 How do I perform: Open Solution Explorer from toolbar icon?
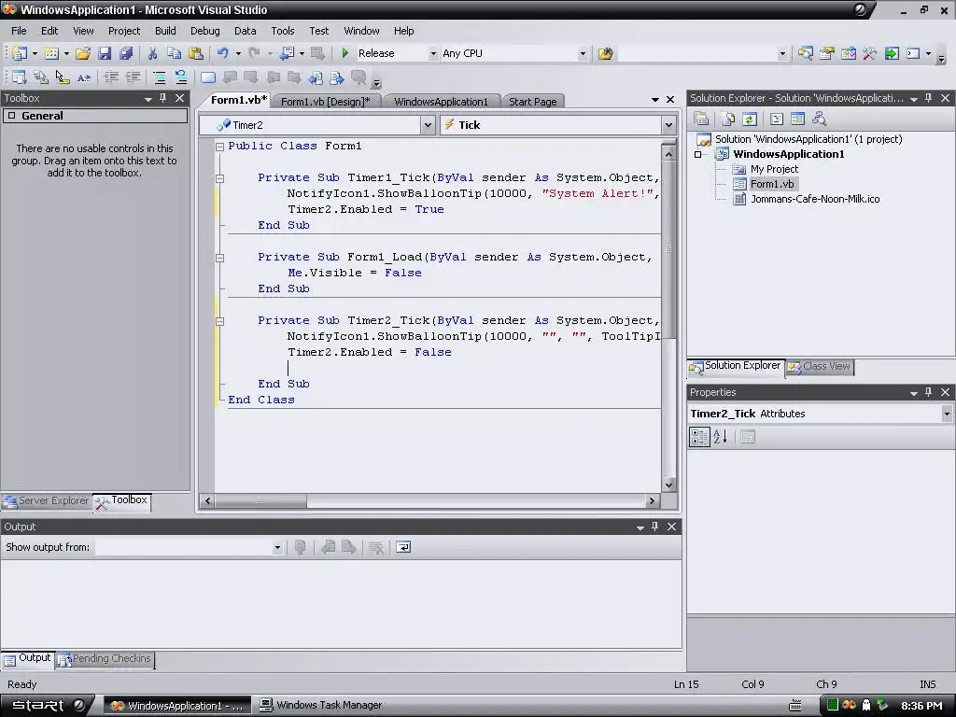[x=806, y=53]
